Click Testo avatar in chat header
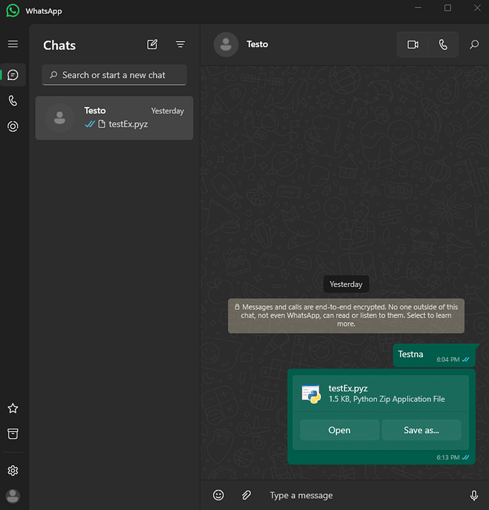Screen dimensions: 489x510 (x=226, y=45)
